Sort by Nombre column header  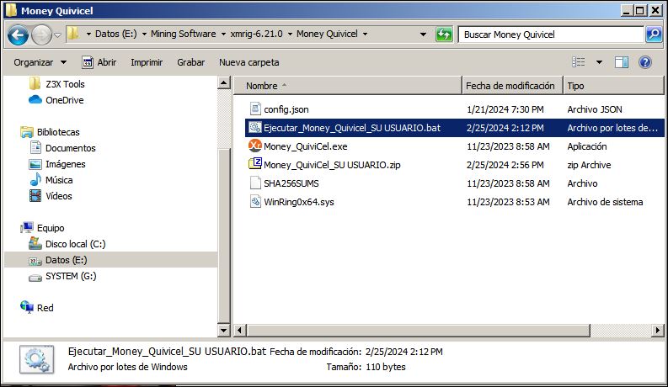pyautogui.click(x=348, y=86)
